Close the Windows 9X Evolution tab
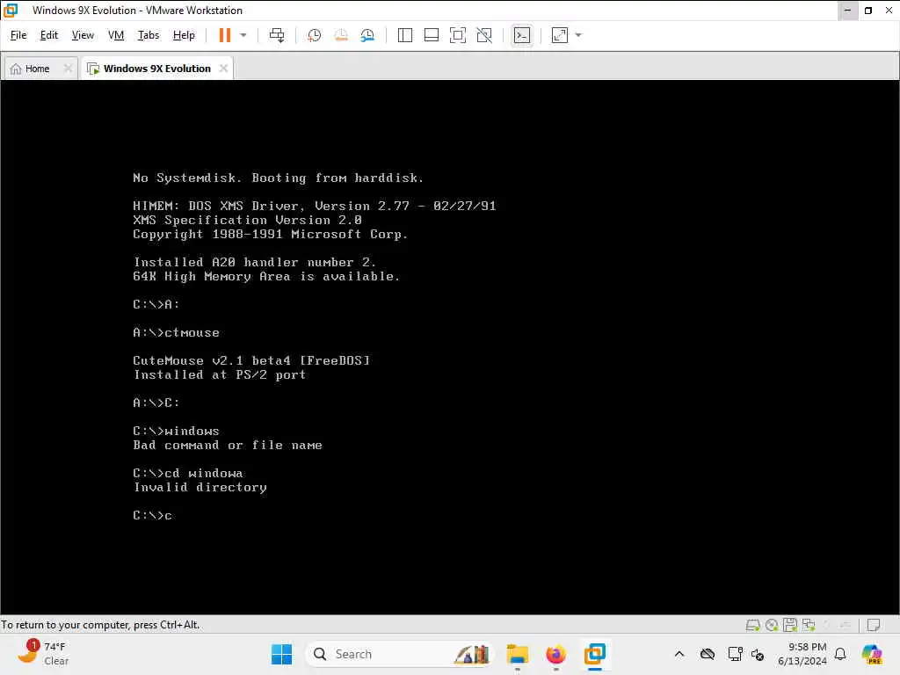Viewport: 900px width, 675px height. (x=223, y=69)
